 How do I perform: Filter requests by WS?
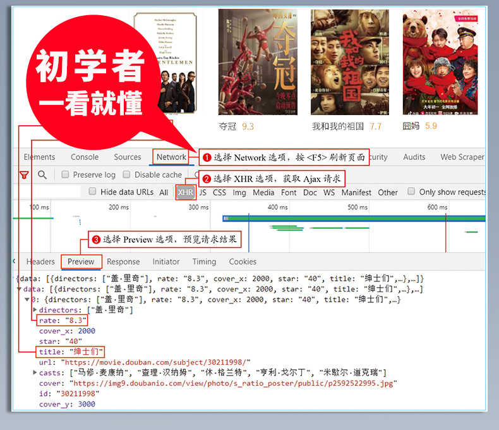pyautogui.click(x=329, y=192)
